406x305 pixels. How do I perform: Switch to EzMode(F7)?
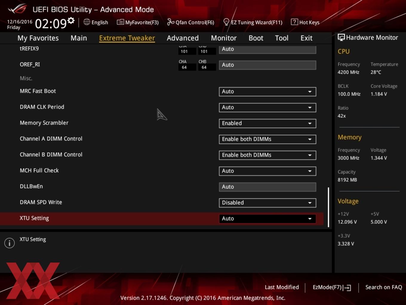[x=332, y=287]
